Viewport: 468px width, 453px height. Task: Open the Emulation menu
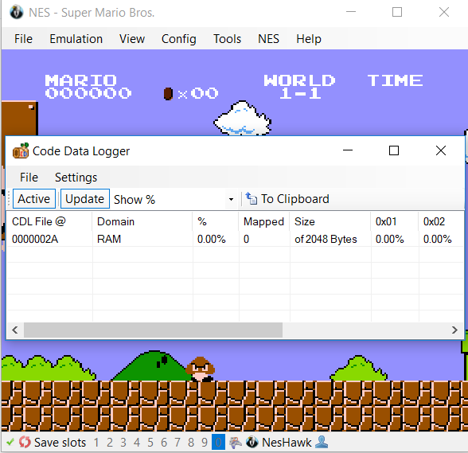(x=76, y=39)
